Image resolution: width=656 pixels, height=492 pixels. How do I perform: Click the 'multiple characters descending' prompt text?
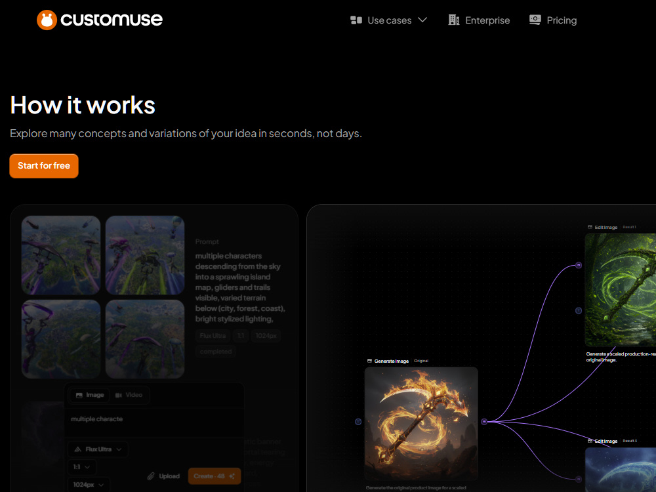pos(240,287)
